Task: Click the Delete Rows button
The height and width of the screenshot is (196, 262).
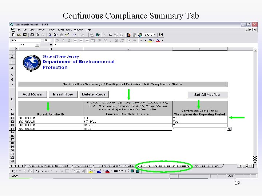Action: click(94, 94)
